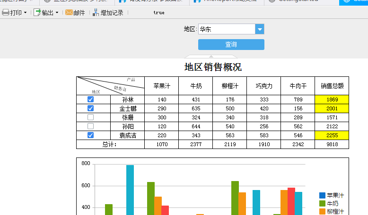Expand the 输出 export dropdown arrow

click(57, 13)
